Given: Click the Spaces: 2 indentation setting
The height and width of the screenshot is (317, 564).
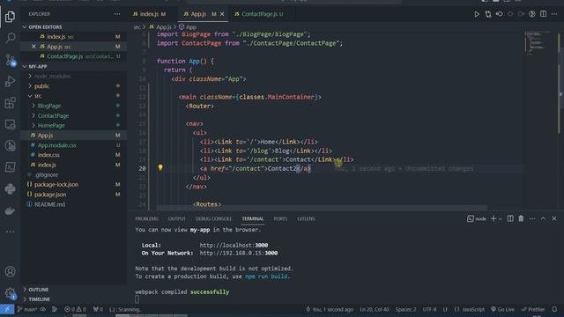Looking at the screenshot, I should point(405,309).
